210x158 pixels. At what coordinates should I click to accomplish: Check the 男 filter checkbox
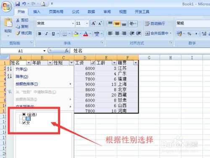[x=24, y=119]
